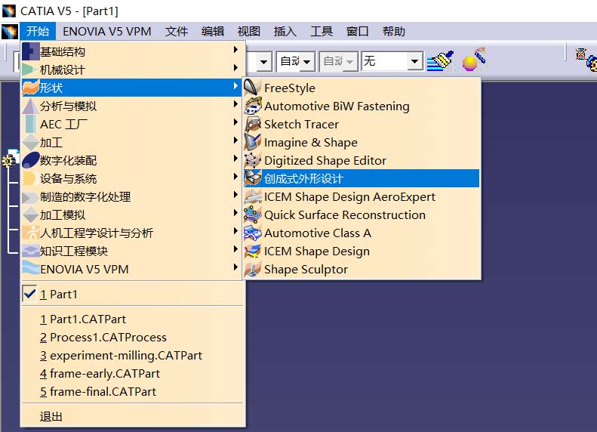Click the Digitized Shape Editor icon

252,161
